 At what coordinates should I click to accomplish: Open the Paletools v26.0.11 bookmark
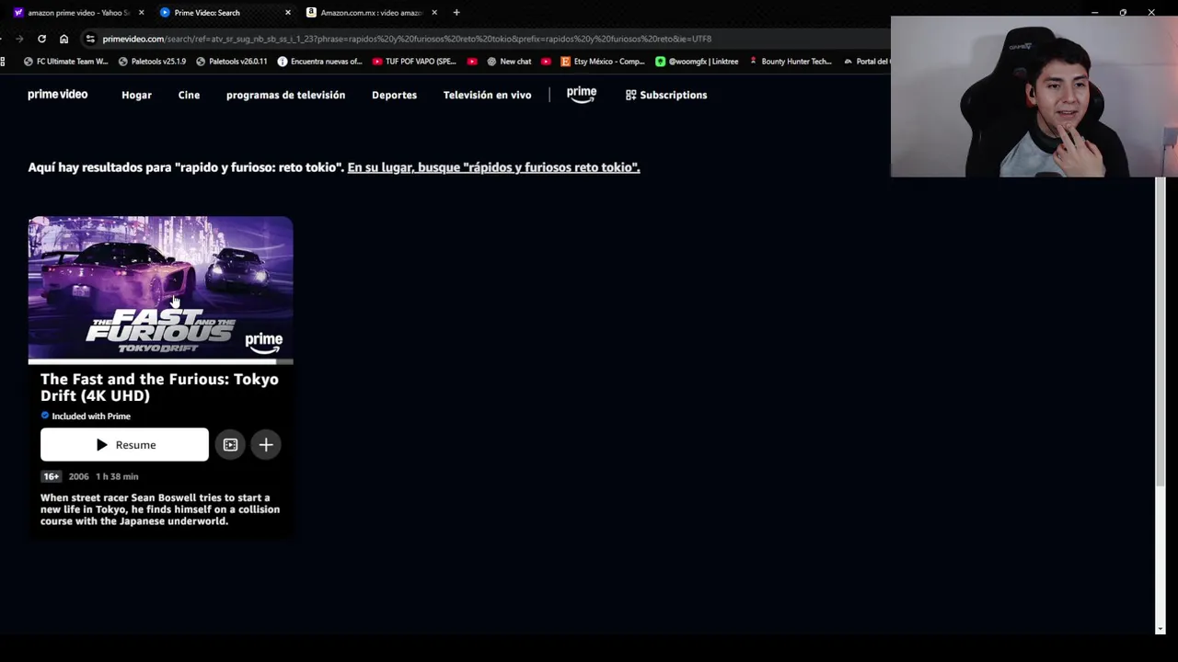pyautogui.click(x=231, y=62)
